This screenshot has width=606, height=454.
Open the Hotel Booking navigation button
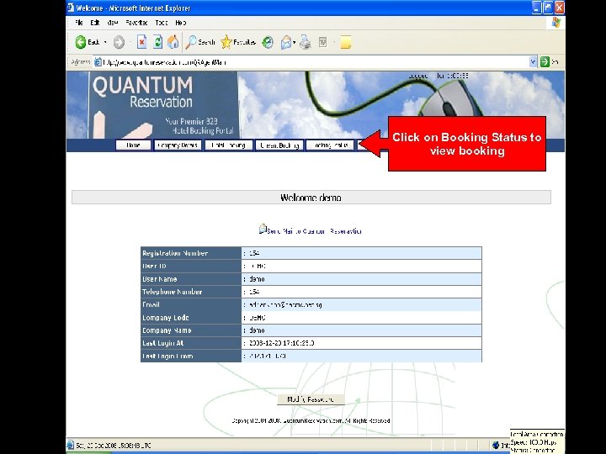tap(228, 145)
